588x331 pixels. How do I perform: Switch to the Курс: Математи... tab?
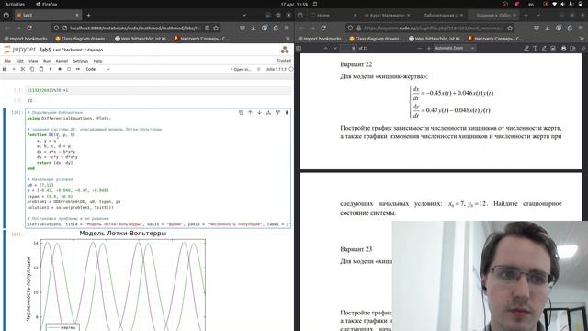387,16
